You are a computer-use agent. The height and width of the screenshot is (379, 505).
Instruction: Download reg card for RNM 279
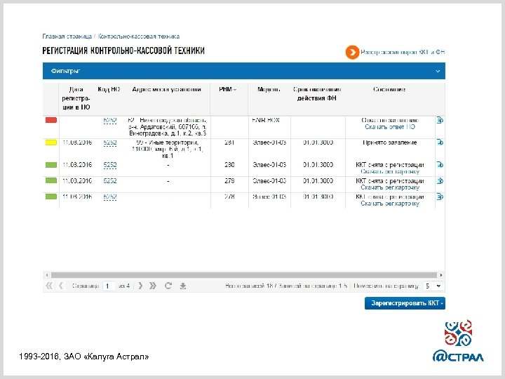pos(390,187)
